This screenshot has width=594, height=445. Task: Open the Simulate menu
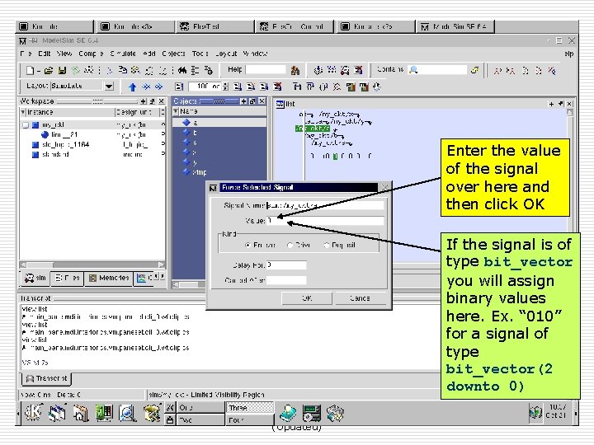[123, 54]
